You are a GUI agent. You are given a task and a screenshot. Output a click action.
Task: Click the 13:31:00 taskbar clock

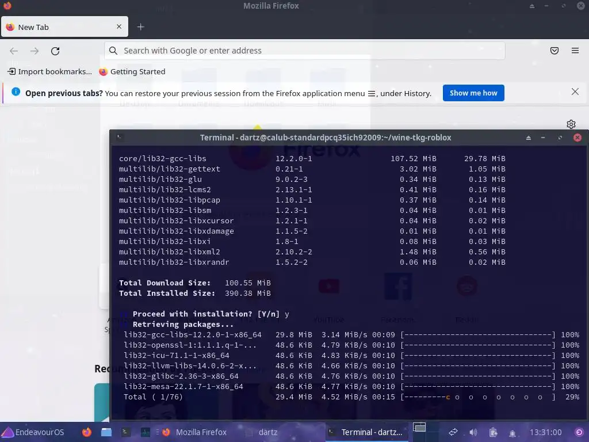pyautogui.click(x=545, y=432)
